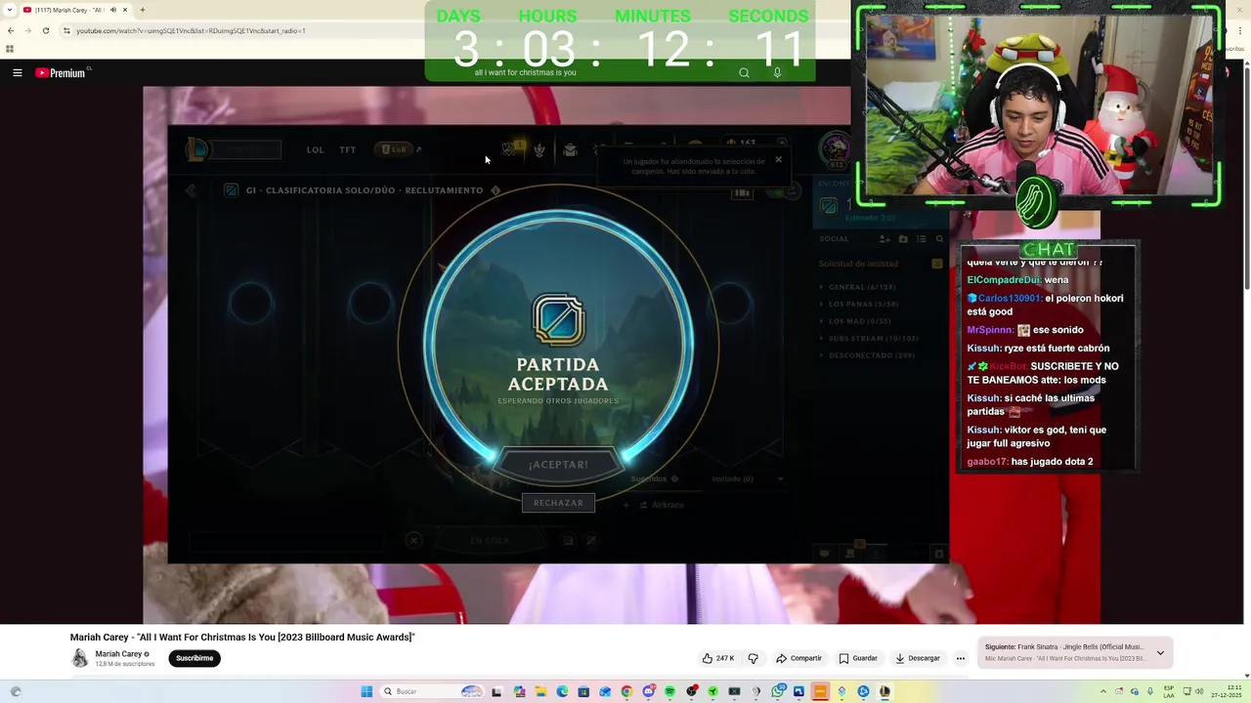
Task: Open the Mariah Carey channel avatar
Action: [80, 658]
